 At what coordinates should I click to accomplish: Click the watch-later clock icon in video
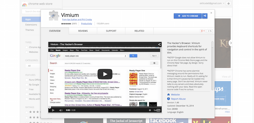(x=150, y=110)
